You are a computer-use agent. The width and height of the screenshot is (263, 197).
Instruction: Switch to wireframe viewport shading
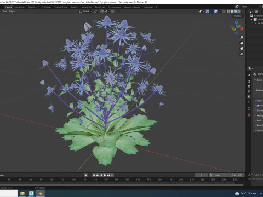tap(228, 11)
